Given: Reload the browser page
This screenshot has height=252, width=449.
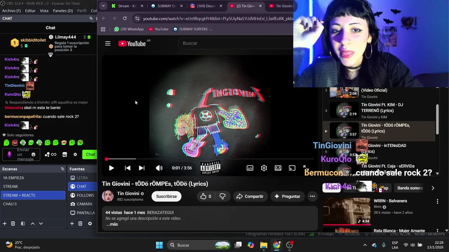Looking at the screenshot, I should pyautogui.click(x=125, y=18).
